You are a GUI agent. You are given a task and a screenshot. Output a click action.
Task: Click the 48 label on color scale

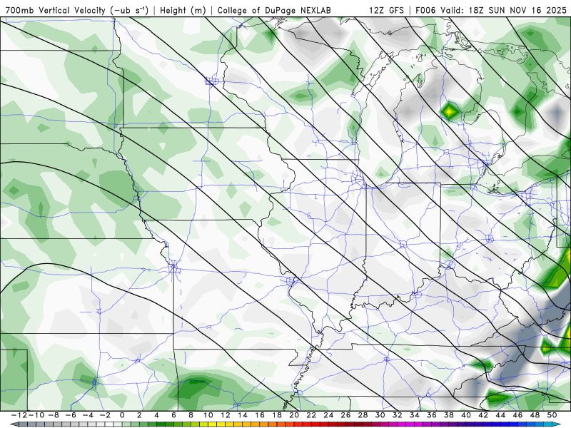(535, 415)
